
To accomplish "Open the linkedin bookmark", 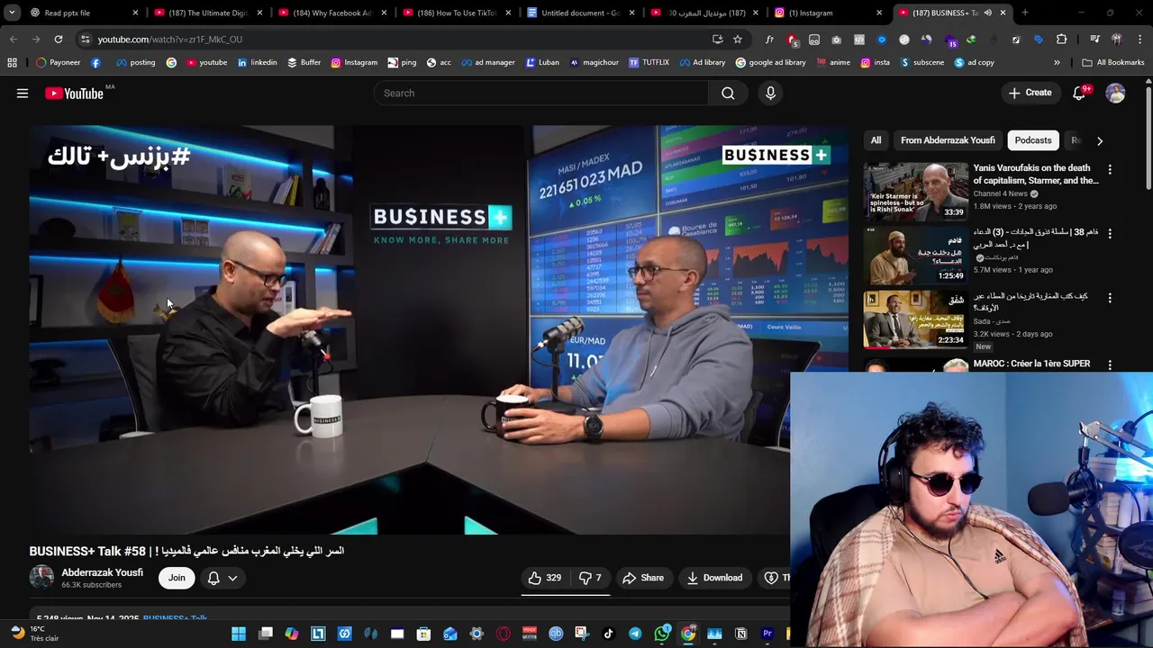I will pos(257,62).
